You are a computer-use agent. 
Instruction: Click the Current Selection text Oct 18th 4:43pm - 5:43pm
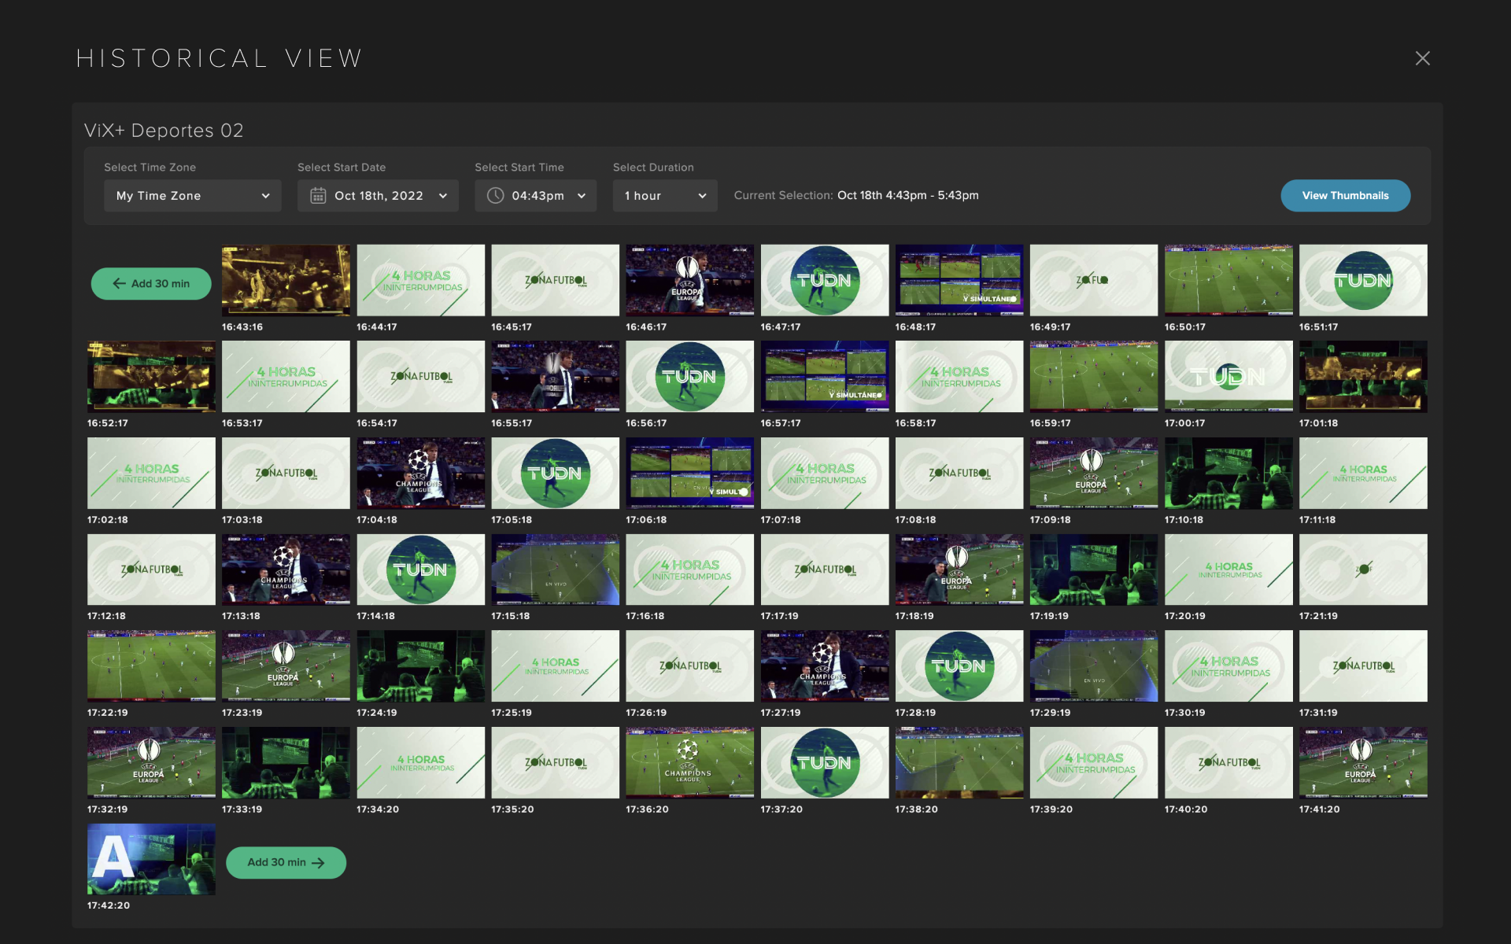pyautogui.click(x=907, y=196)
